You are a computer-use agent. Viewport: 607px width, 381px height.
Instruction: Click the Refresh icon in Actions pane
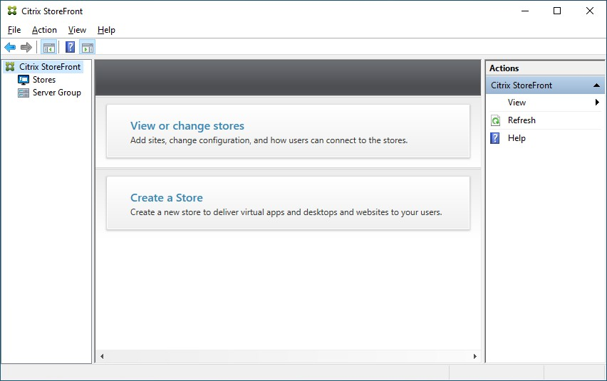pos(496,120)
